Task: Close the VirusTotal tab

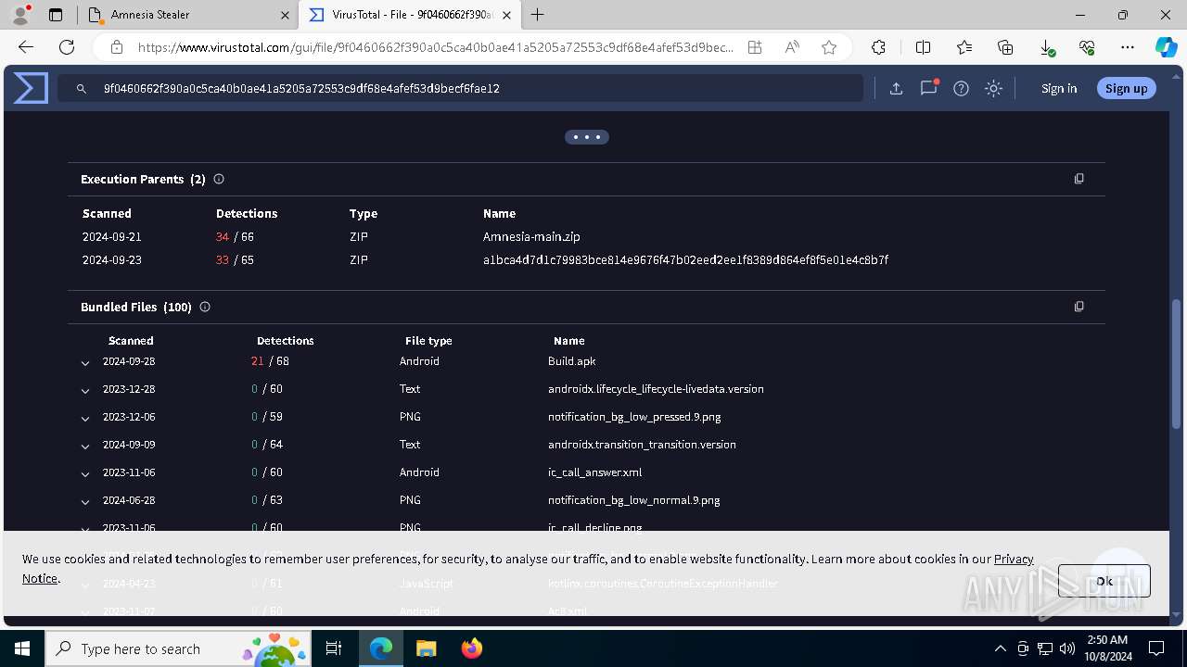Action: coord(506,15)
